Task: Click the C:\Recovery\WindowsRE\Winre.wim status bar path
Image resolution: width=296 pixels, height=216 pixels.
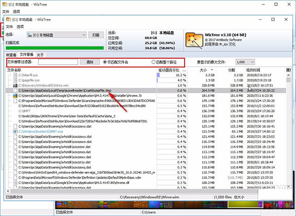Action: click(149, 197)
